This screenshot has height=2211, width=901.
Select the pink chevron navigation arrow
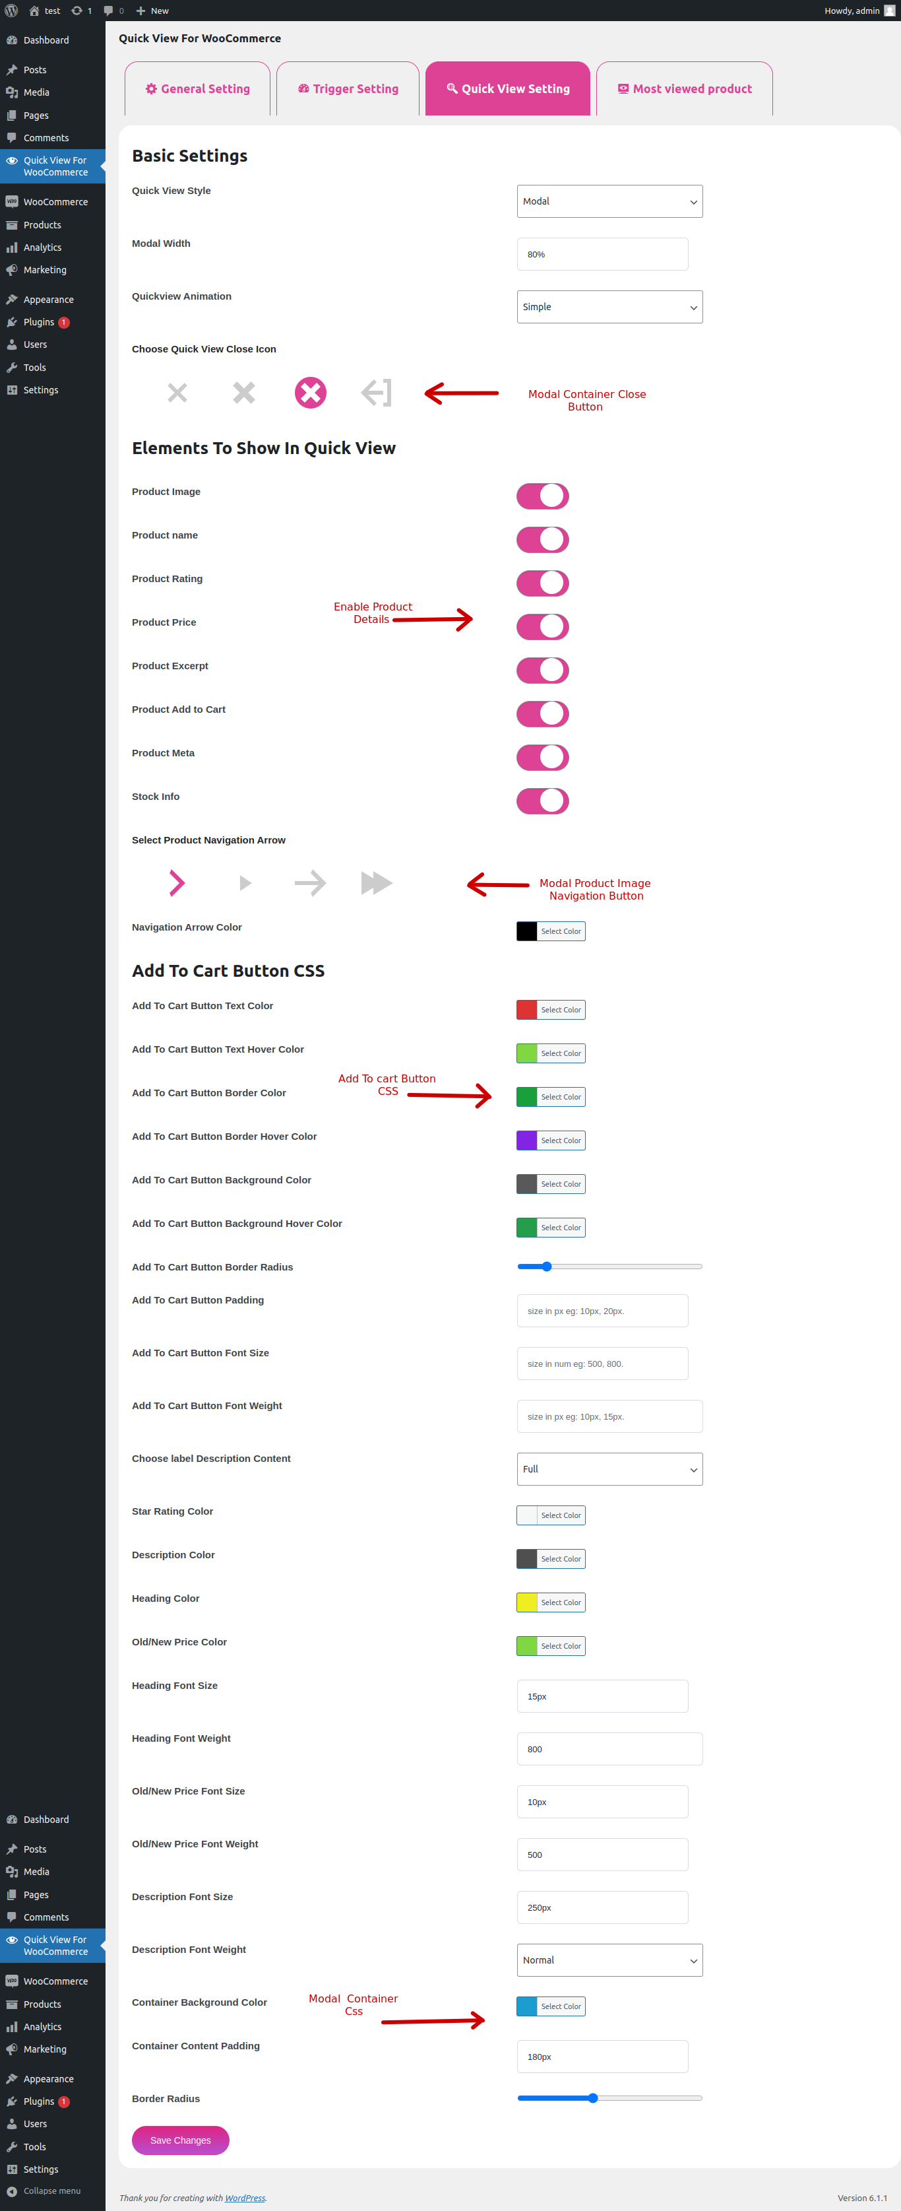(177, 882)
